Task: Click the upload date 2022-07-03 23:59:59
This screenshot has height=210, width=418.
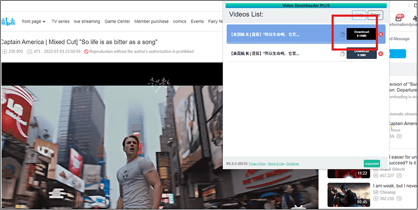Action: [x=62, y=52]
